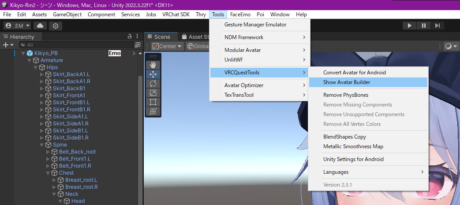Open the Thry menu

tap(201, 15)
